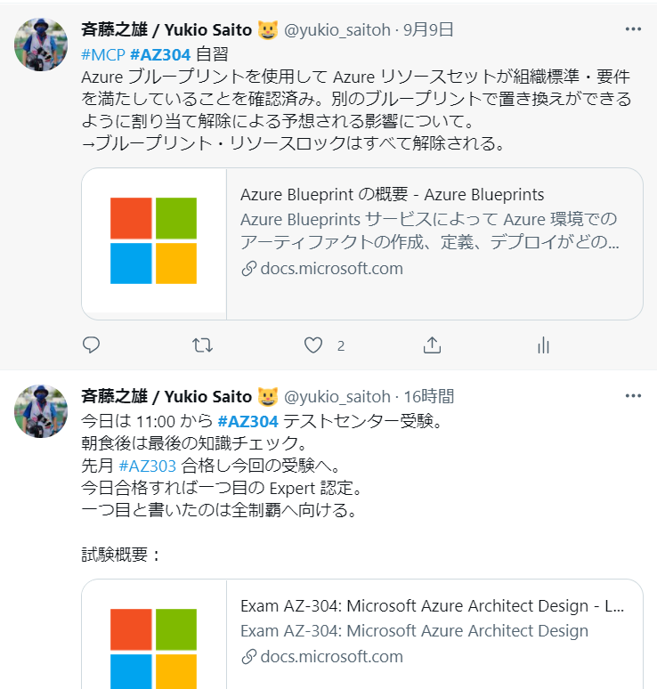Share the Azure Blueprint tweet

click(432, 345)
